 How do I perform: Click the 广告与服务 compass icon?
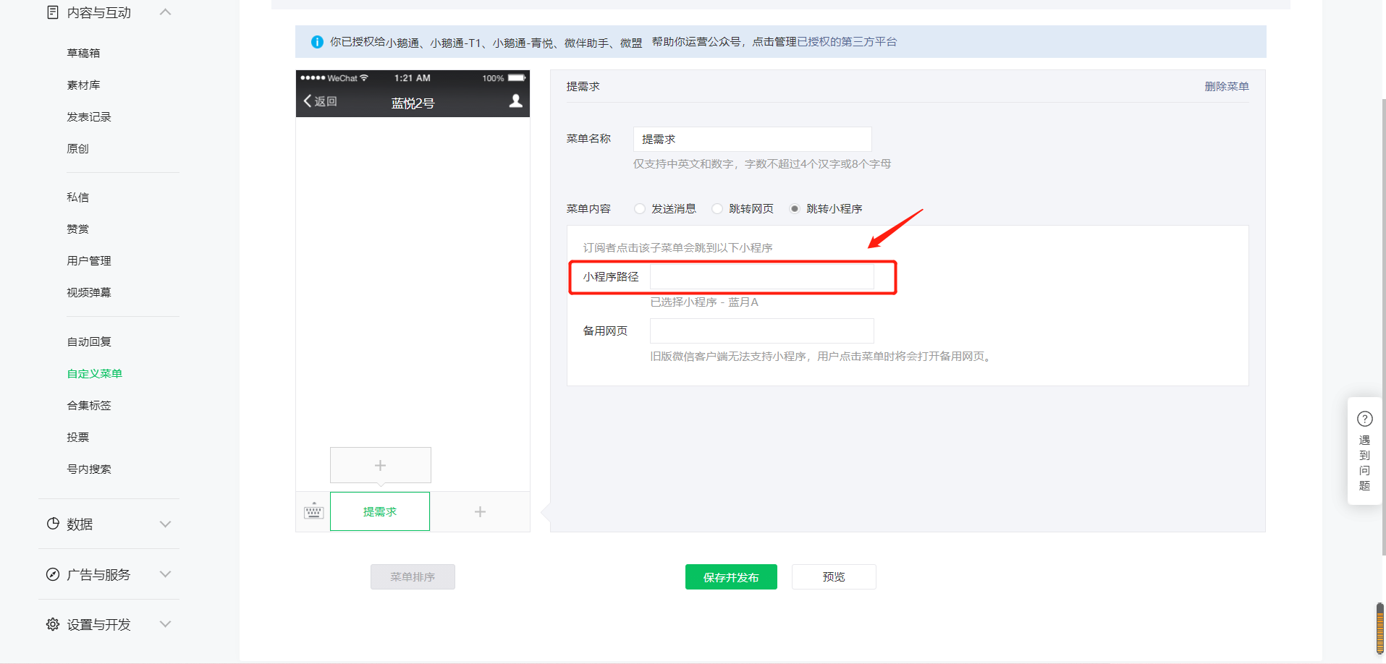(53, 574)
